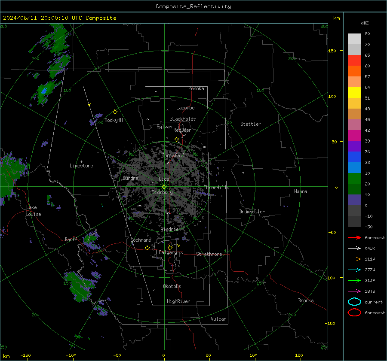Select the green 30 dBZ color swatch
387x361 pixels.
(354, 179)
